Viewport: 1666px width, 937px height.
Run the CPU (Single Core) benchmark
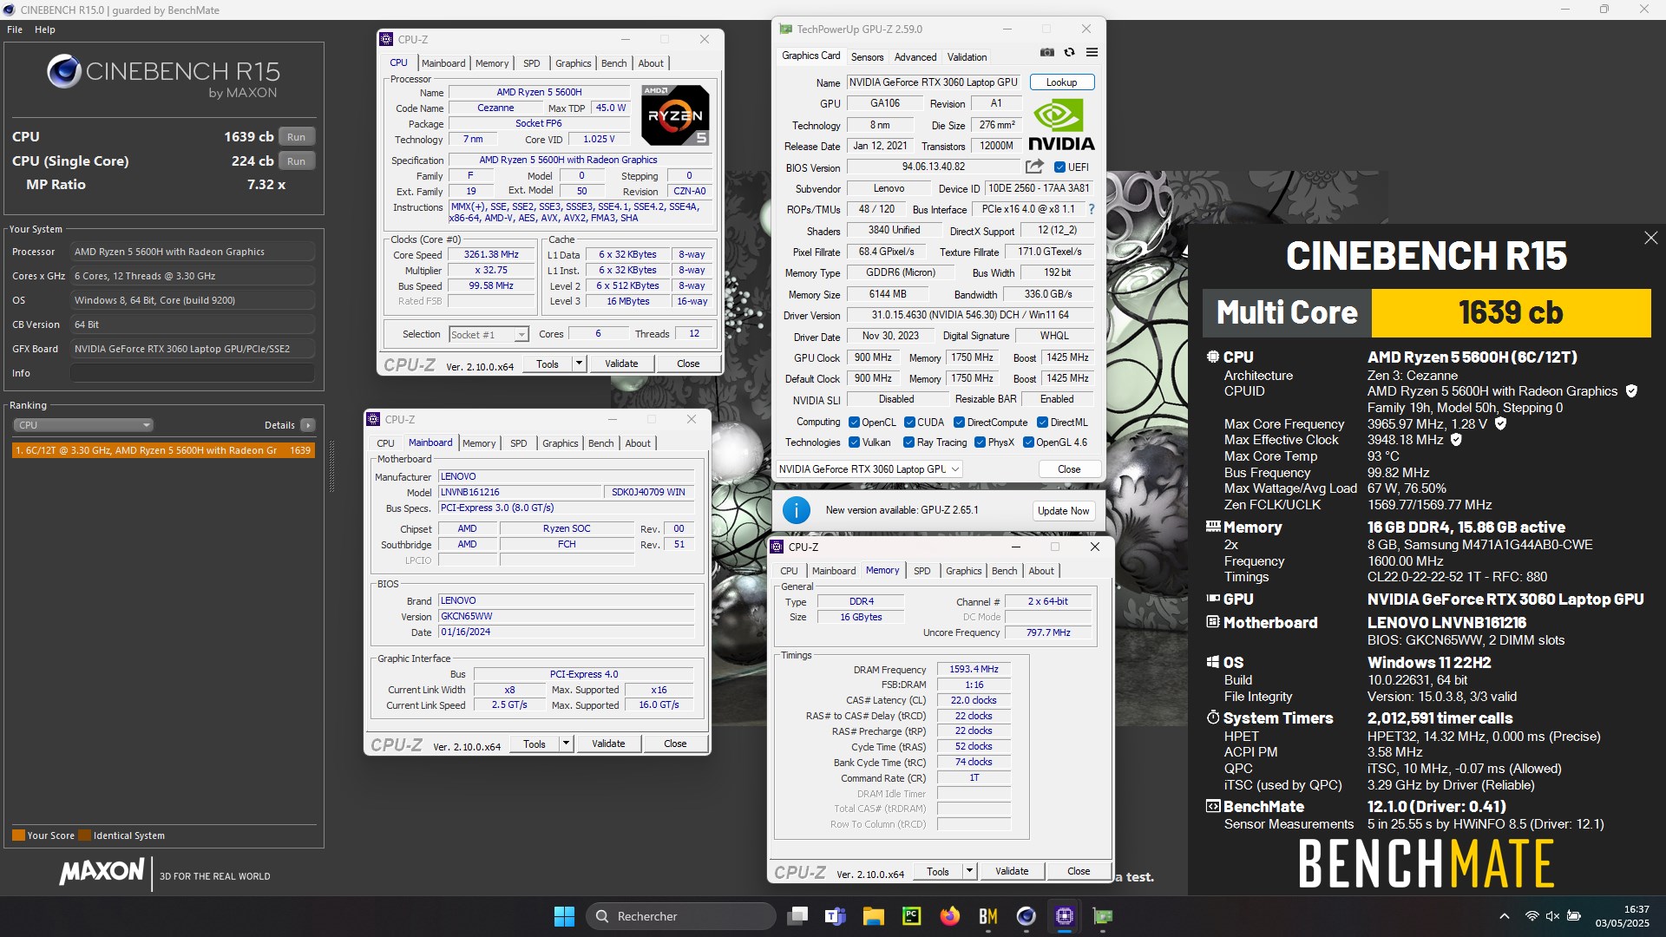point(297,161)
